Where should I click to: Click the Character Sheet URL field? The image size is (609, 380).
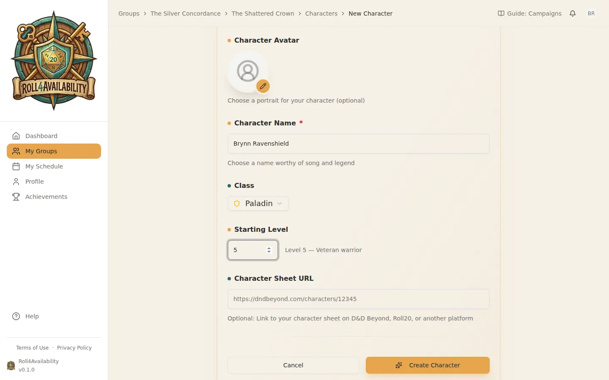(x=358, y=299)
